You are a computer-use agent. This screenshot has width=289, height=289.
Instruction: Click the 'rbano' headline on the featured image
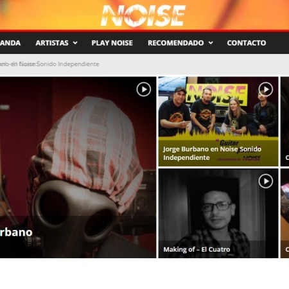[16, 232]
